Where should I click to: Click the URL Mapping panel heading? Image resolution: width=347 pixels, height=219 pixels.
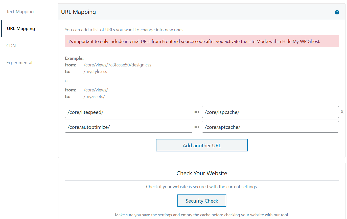point(78,12)
